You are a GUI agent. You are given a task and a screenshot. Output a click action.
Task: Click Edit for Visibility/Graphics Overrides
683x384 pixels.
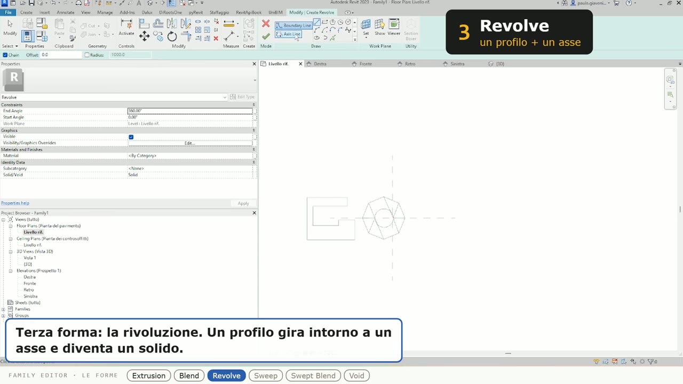click(x=189, y=143)
